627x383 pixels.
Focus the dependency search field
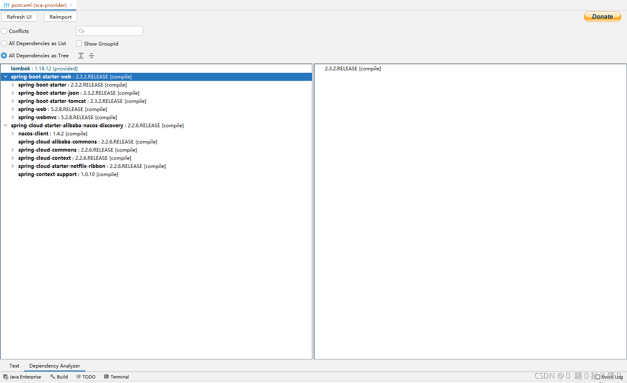pyautogui.click(x=109, y=31)
